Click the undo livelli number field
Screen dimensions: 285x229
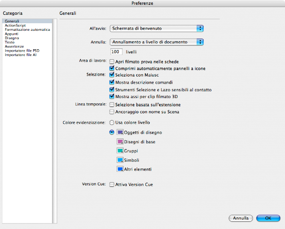click(x=116, y=52)
